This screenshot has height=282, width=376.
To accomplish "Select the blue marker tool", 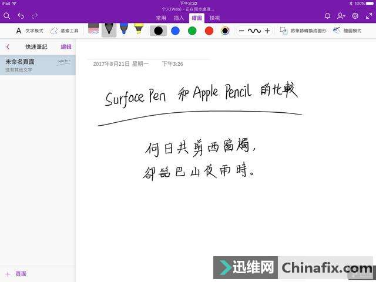I will tap(124, 29).
